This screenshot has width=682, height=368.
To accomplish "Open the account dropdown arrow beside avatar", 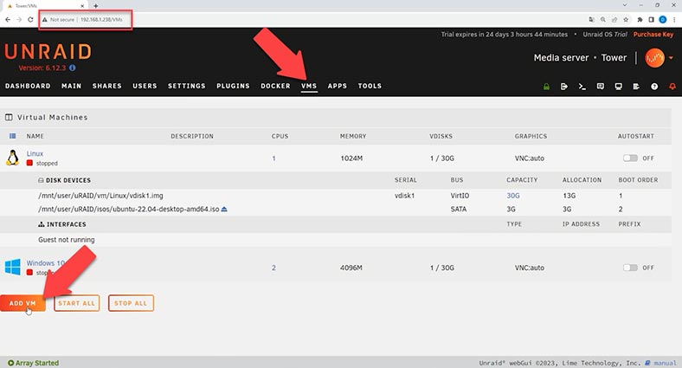I will coord(671,58).
